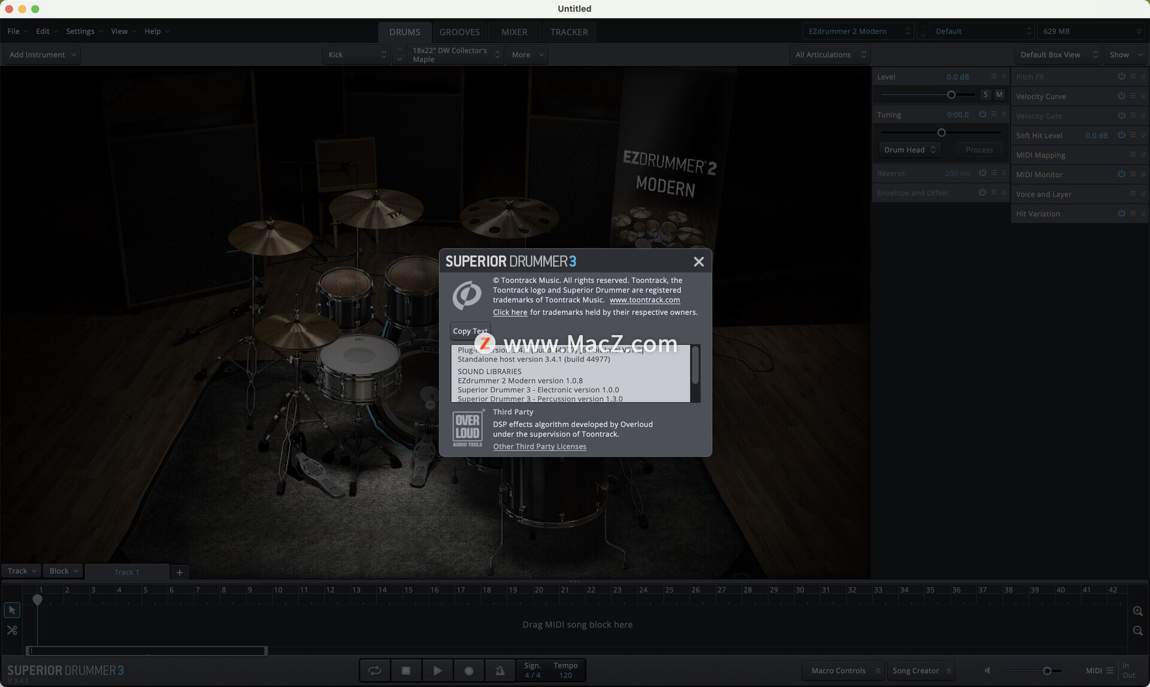Open the Voice and Layer menu icon
Image resolution: width=1150 pixels, height=687 pixels.
click(x=1133, y=194)
